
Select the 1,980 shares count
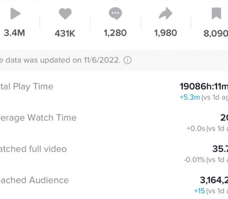tap(165, 33)
